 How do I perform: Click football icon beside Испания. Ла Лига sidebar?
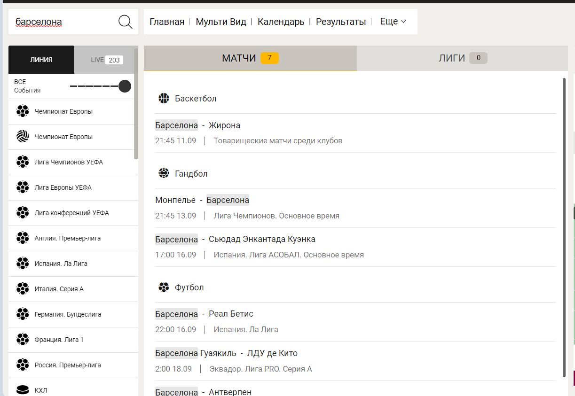[23, 264]
